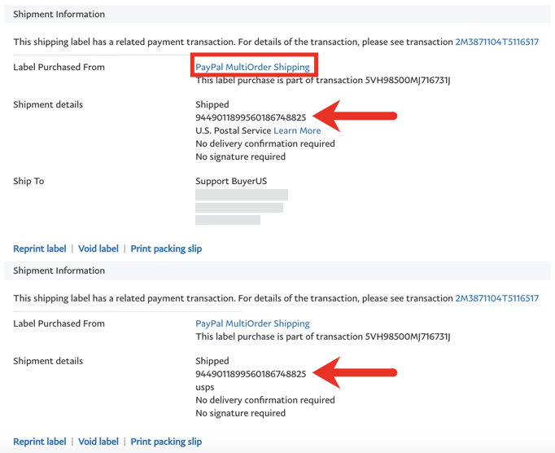Open PayPal MultiOrder Shipping link in second shipment
The image size is (555, 453).
point(252,323)
